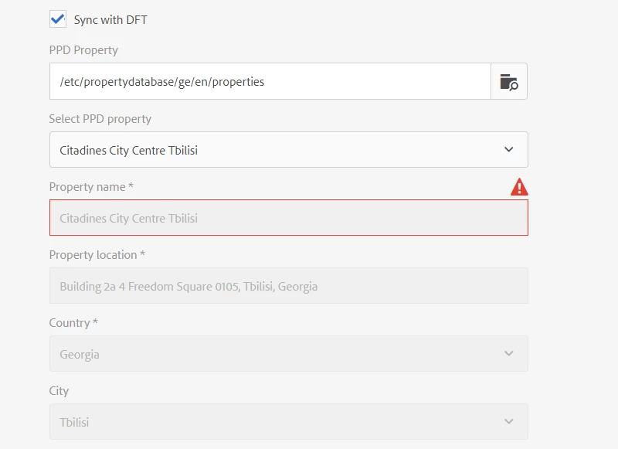Screen dimensions: 618x449
Task: Open the City dropdown showing Tbilisi
Action: tap(288, 421)
